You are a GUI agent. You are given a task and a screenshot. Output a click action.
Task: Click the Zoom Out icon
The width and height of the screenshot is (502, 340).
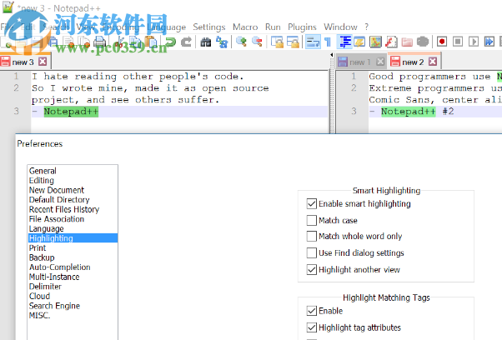pos(257,42)
